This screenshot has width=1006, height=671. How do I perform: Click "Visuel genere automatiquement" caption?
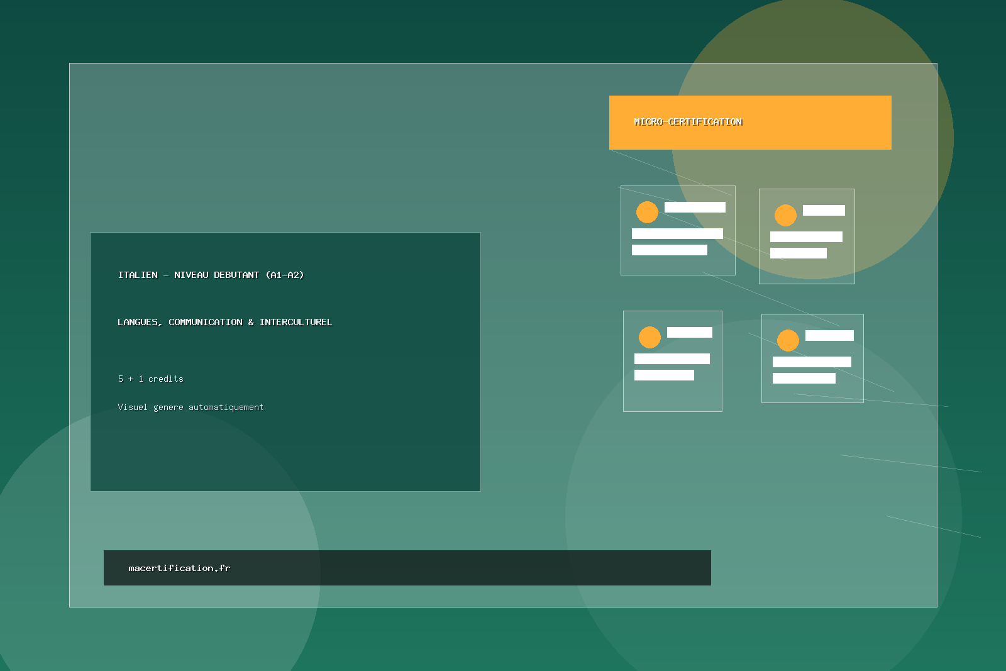[x=191, y=407]
